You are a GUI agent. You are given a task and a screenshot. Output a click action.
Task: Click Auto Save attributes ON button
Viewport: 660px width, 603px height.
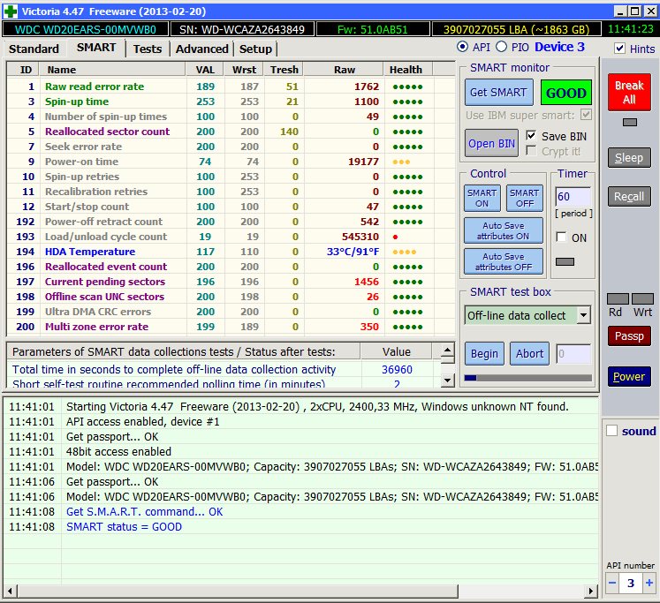click(504, 230)
